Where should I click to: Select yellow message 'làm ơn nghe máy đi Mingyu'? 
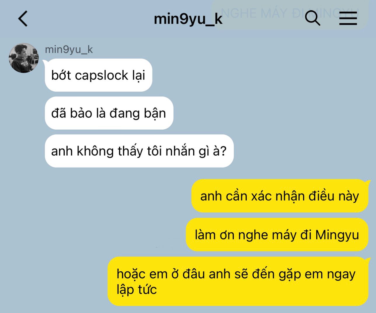(x=277, y=234)
